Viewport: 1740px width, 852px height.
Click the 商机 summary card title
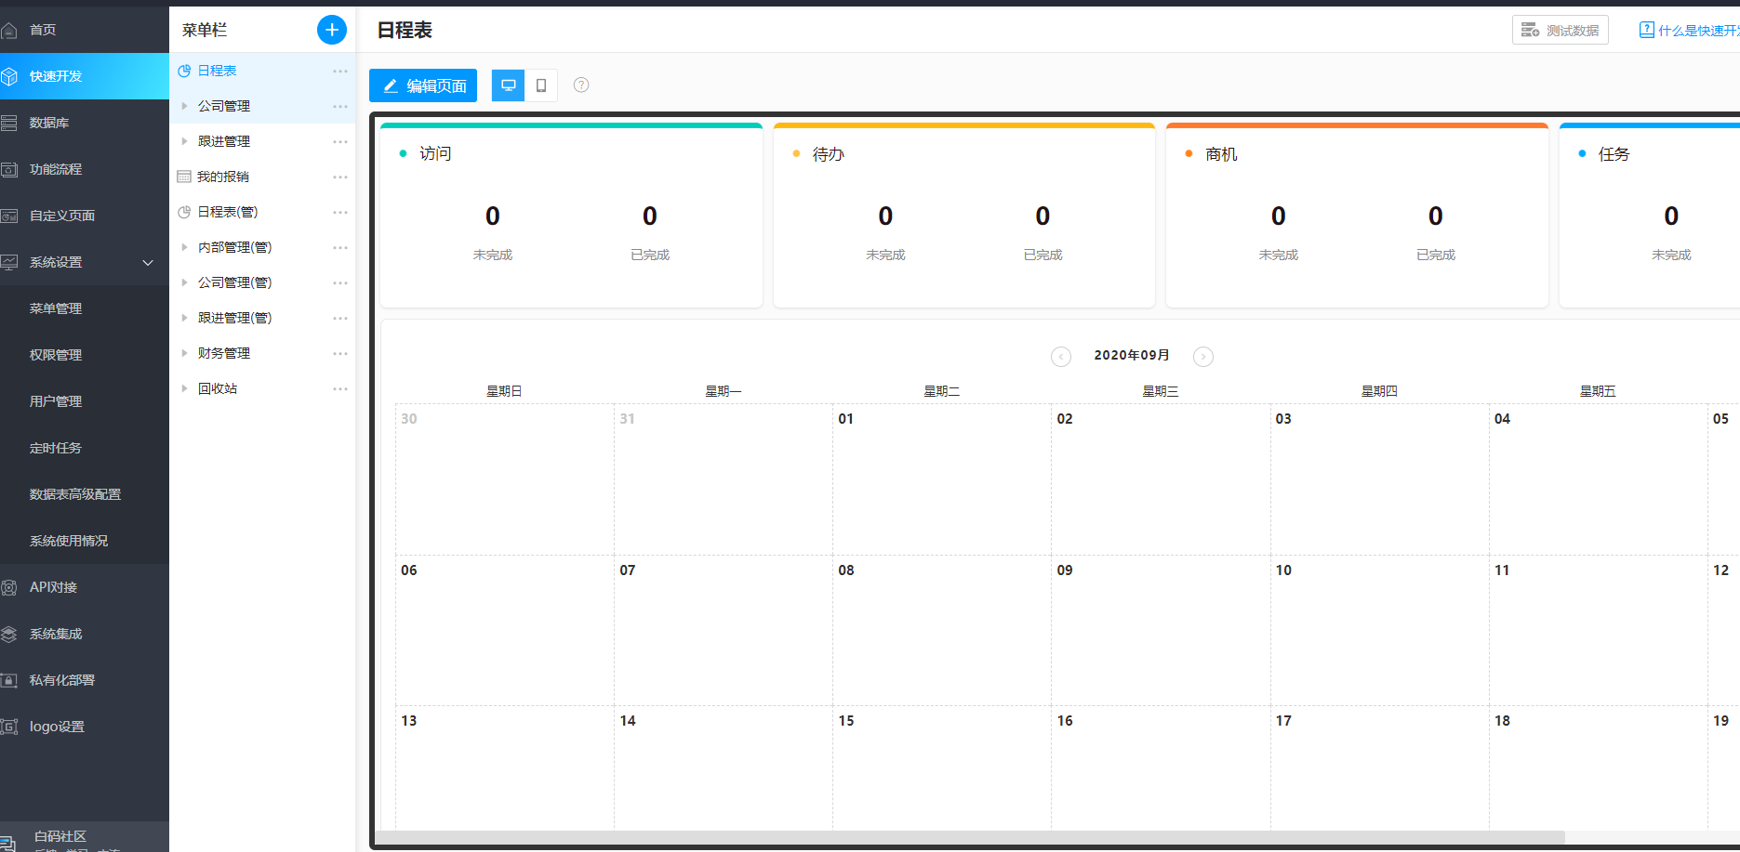coord(1221,154)
